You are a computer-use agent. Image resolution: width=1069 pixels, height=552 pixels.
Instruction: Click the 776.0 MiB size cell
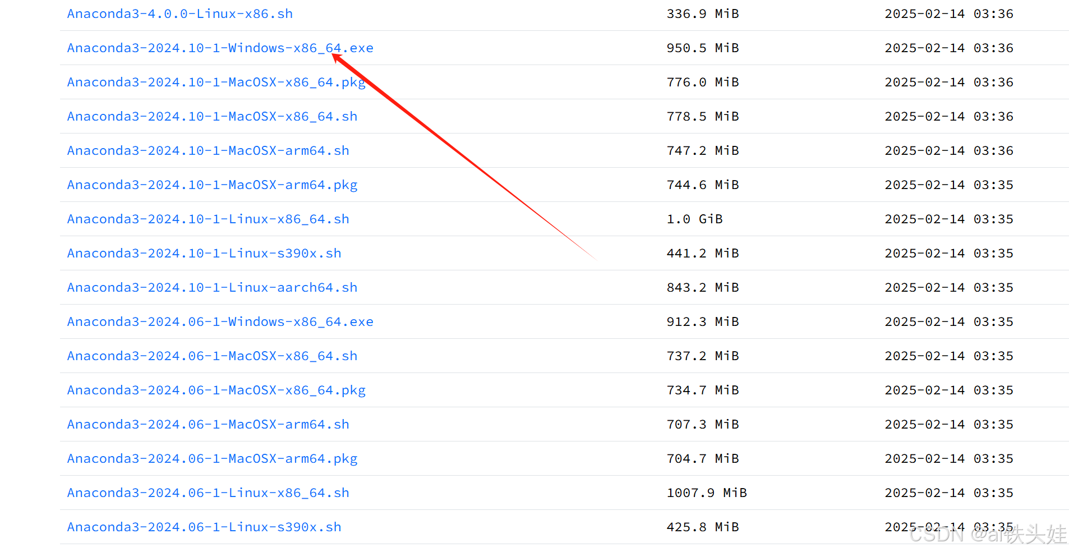[x=703, y=82]
